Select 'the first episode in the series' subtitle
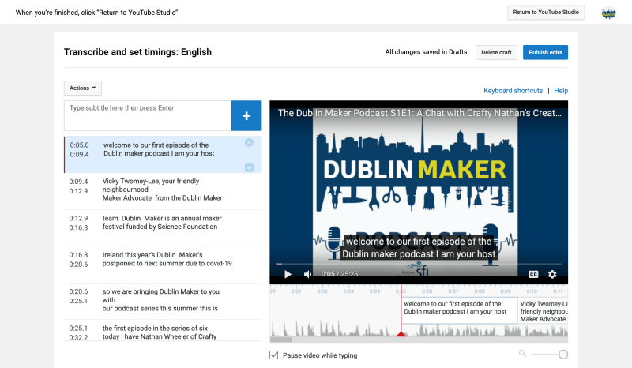 (x=163, y=331)
